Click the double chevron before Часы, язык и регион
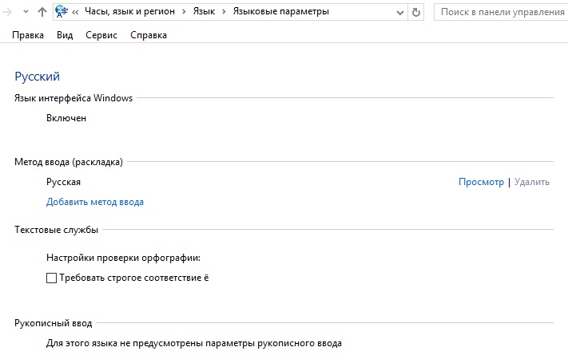The width and height of the screenshot is (568, 359). click(76, 12)
